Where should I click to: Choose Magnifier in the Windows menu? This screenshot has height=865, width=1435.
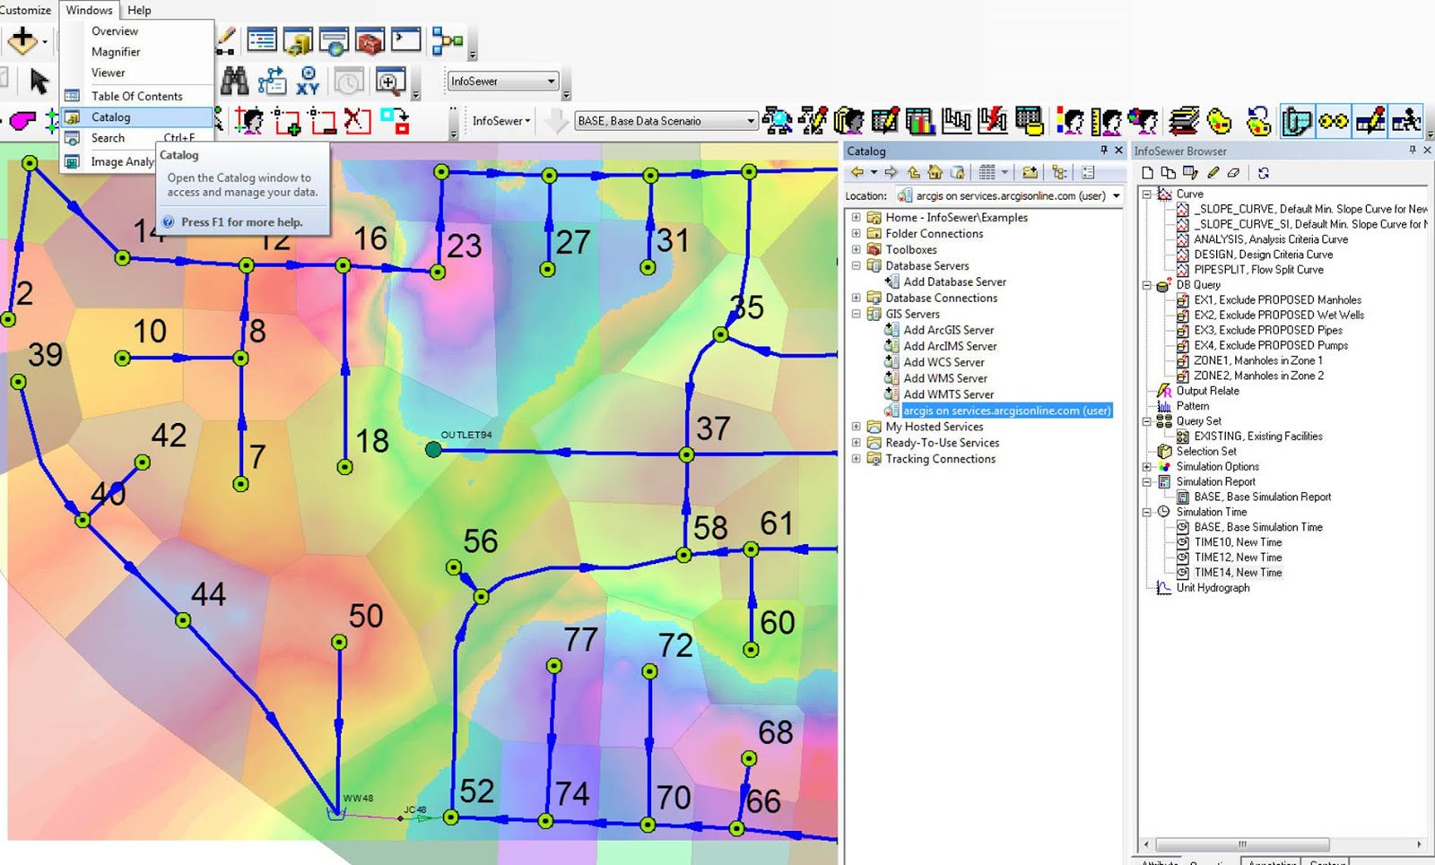click(x=137, y=51)
